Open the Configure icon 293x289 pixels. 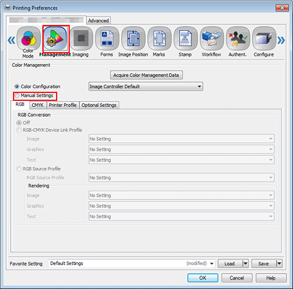(x=264, y=39)
